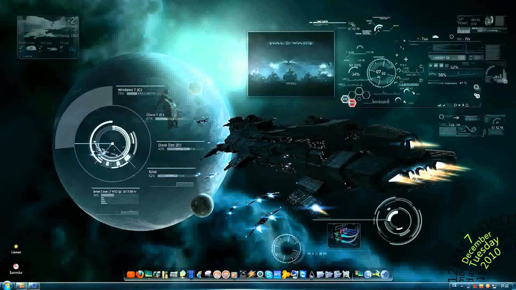This screenshot has width=516, height=290.
Task: Click the red hexagon widget button
Action: pyautogui.click(x=352, y=103)
